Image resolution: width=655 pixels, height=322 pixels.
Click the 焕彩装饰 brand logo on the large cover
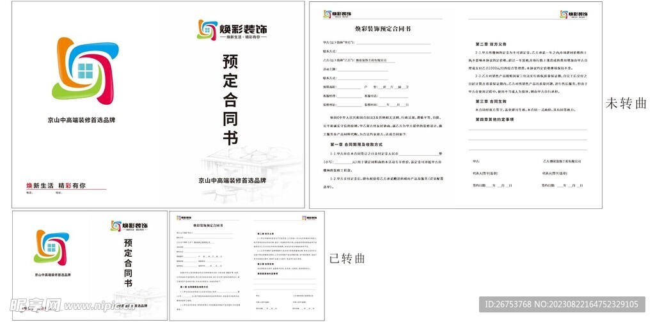tap(232, 29)
